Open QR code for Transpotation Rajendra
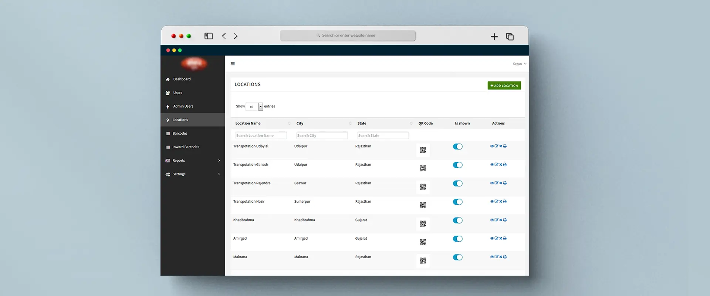Viewport: 710px width, 296px height. 423,187
